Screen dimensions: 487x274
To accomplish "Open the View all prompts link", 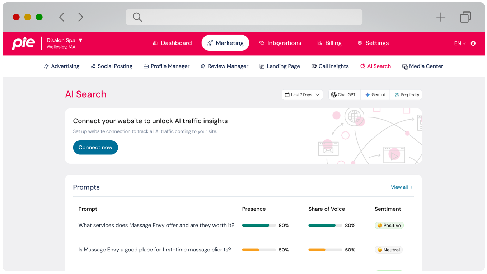I will (402, 187).
